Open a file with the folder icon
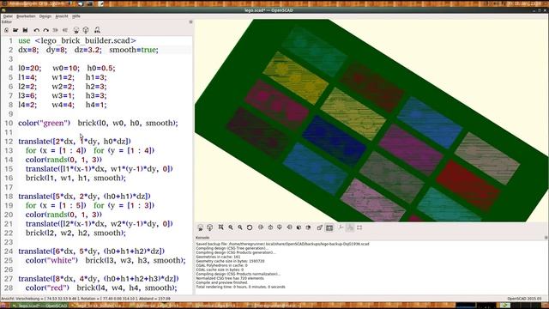This screenshot has width=549, height=309. click(15, 30)
